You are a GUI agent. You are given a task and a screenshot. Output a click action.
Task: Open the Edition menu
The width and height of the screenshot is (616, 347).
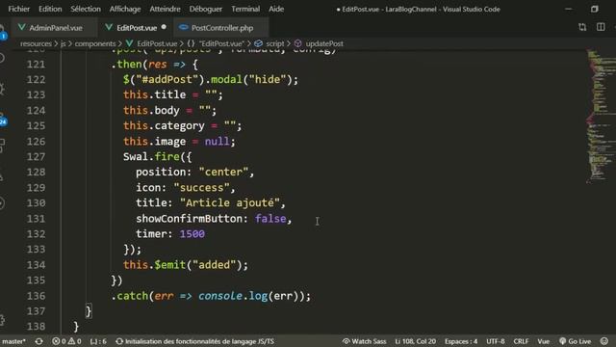[x=50, y=9]
